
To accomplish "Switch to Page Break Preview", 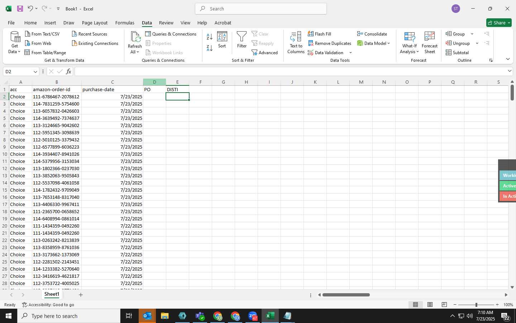I will click(x=444, y=305).
